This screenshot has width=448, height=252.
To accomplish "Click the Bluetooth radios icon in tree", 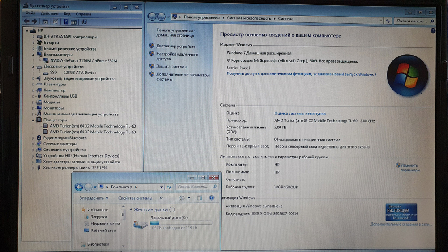I will pyautogui.click(x=39, y=138).
